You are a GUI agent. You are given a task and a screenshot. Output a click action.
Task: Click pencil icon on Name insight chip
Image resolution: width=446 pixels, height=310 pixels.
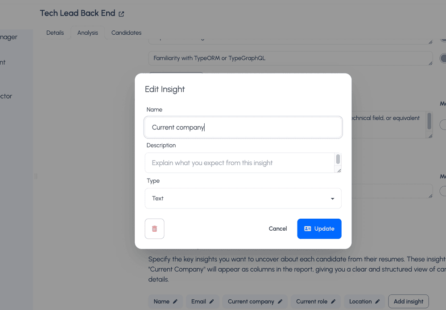175,302
